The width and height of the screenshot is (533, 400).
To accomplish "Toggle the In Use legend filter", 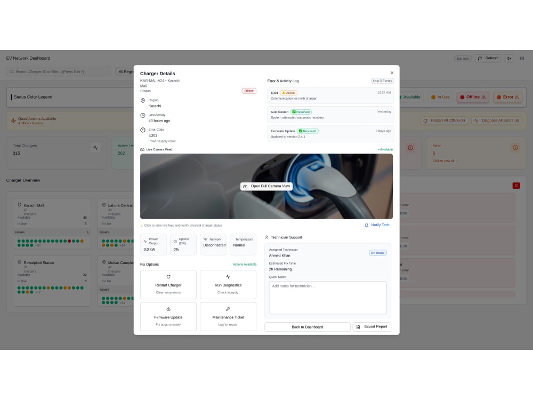I will click(440, 97).
